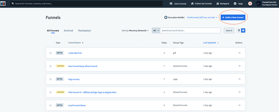Screen dimensions: 279x112
Task: Star the One Funnel Away Share Funnel
Action: (50, 66)
